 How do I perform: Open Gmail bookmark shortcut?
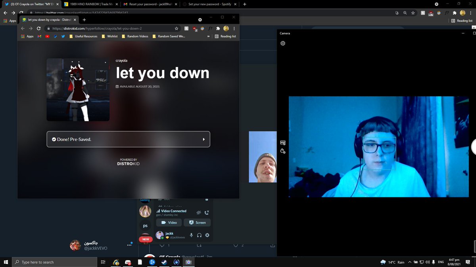coord(39,36)
